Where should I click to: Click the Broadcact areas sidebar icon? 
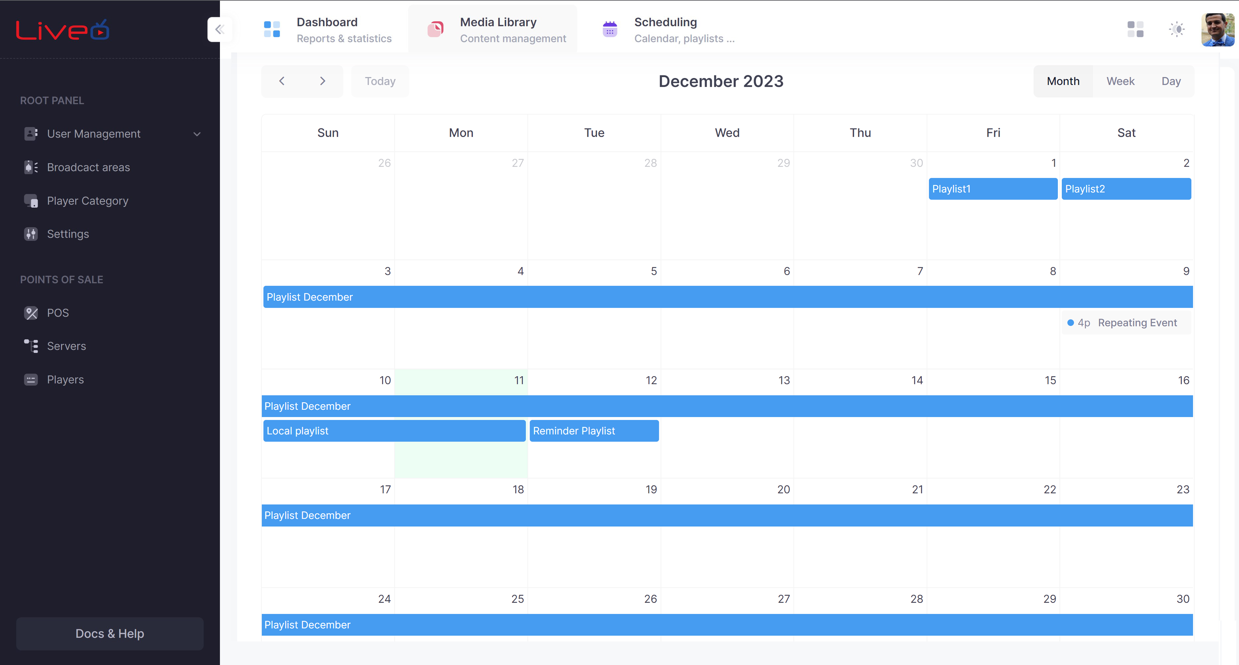(31, 167)
